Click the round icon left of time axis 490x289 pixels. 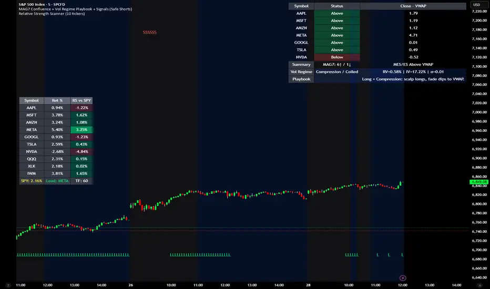(8, 285)
